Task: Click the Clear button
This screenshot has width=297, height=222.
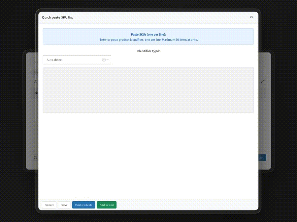Action: (64, 205)
